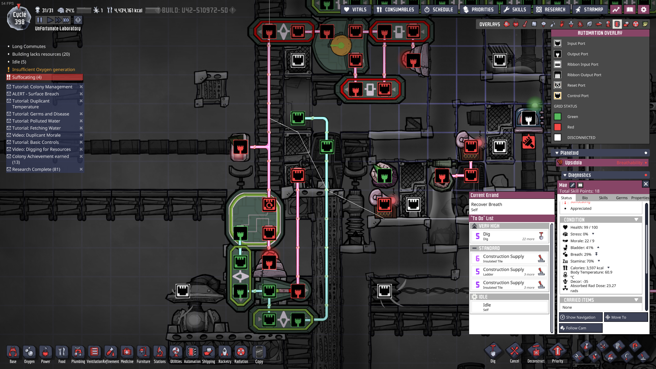This screenshot has height=369, width=656.
Task: Open the Research screen
Action: pos(551,10)
